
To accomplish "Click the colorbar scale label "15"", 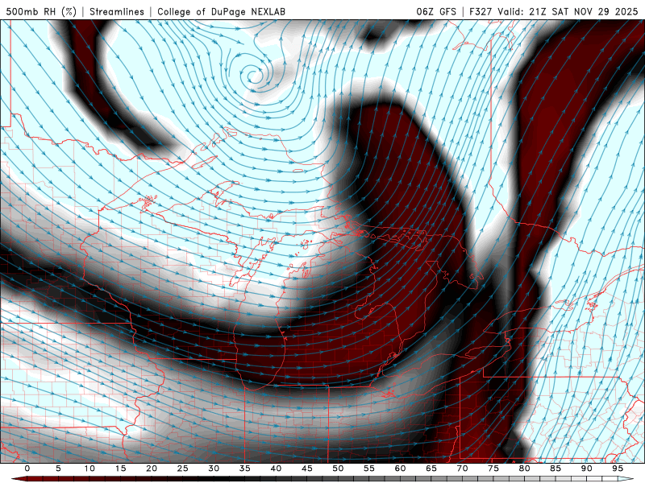I will (120, 469).
